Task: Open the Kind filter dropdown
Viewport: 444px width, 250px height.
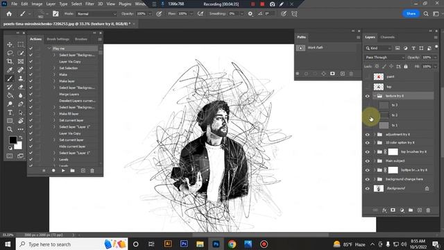Action: (x=378, y=48)
